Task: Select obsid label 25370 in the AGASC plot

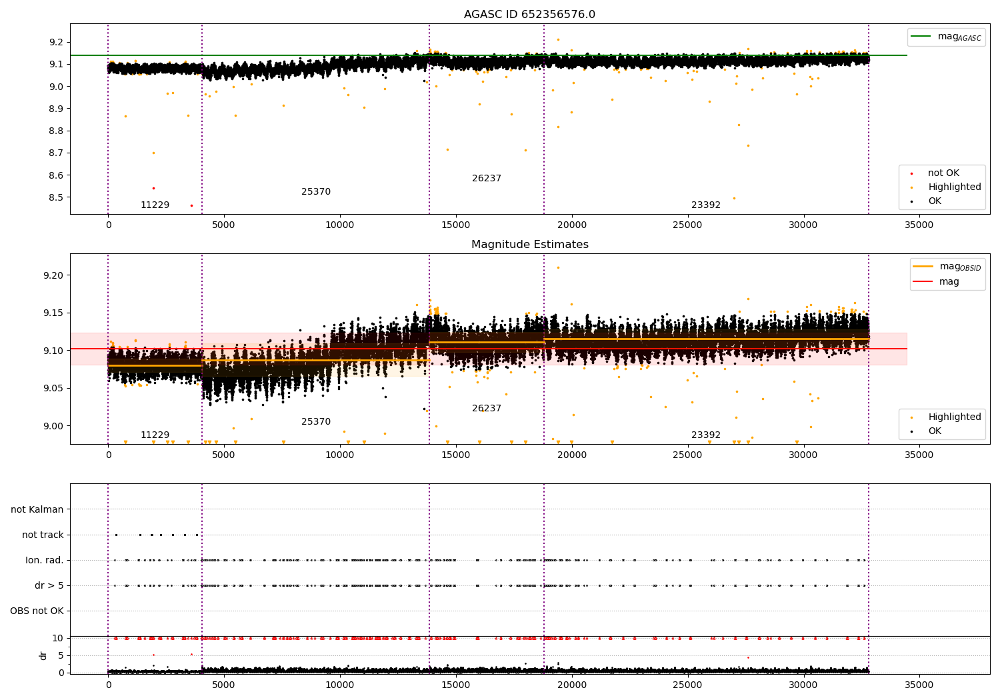Action: (316, 192)
